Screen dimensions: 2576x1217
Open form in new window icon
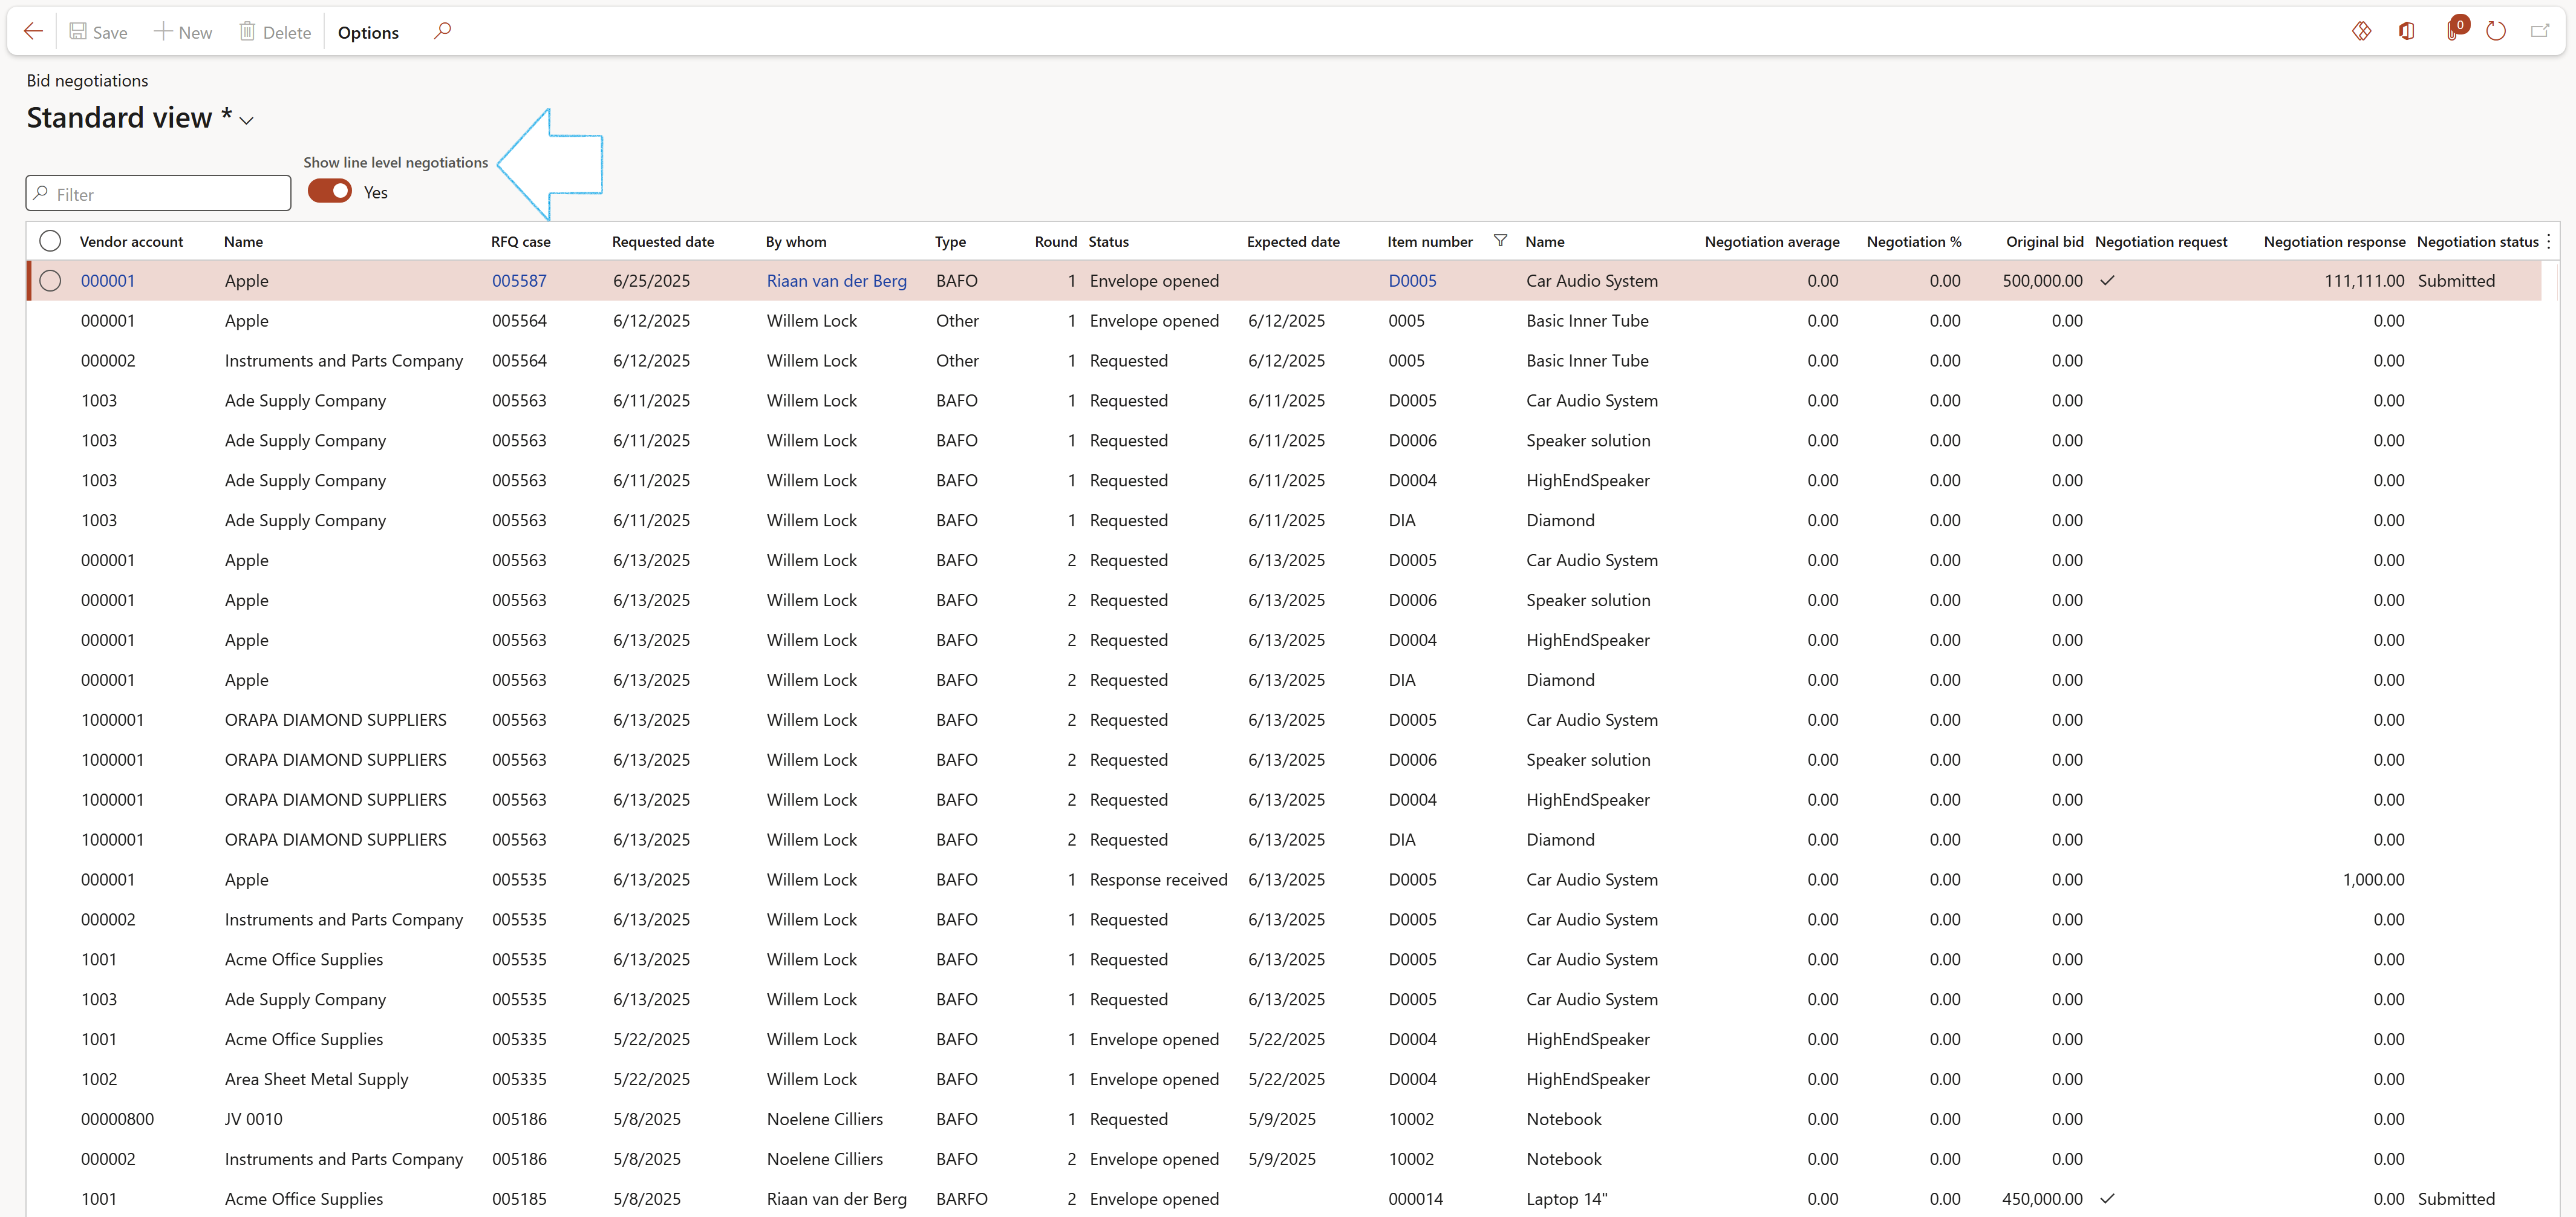(x=2540, y=31)
